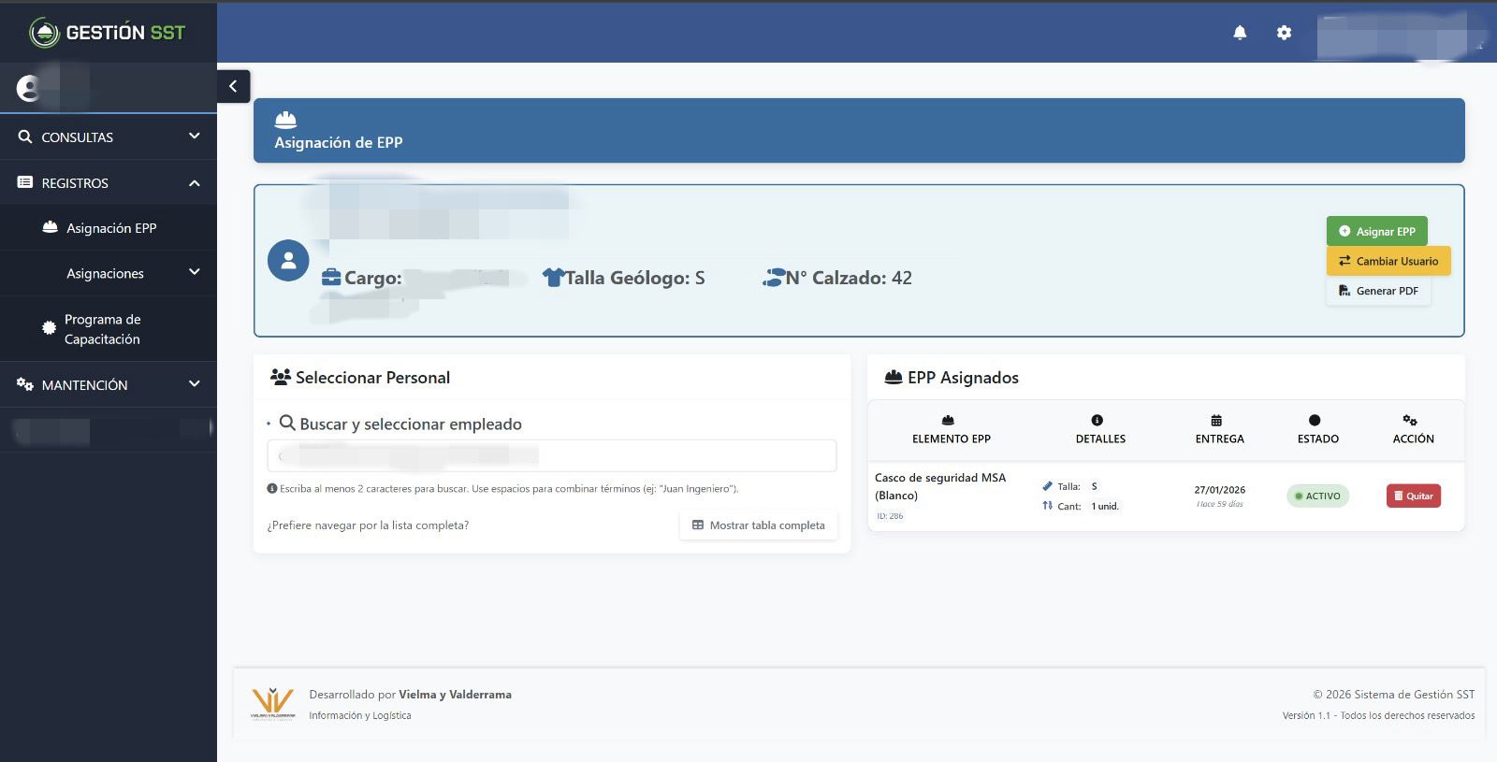
Task: Open Programa de Capacitación
Action: click(102, 329)
